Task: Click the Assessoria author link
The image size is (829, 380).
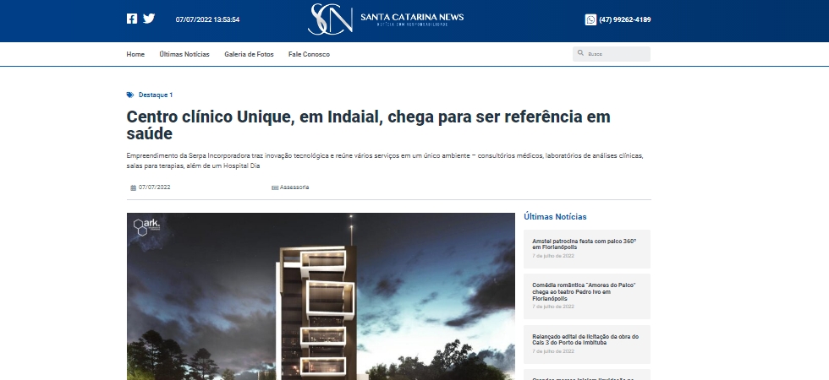Action: tap(294, 187)
